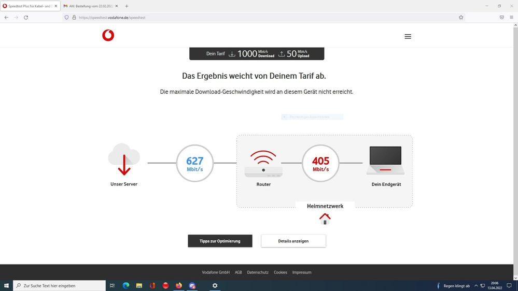Screen dimensions: 518x291
Task: Click the address bar URL
Action: pos(112,18)
